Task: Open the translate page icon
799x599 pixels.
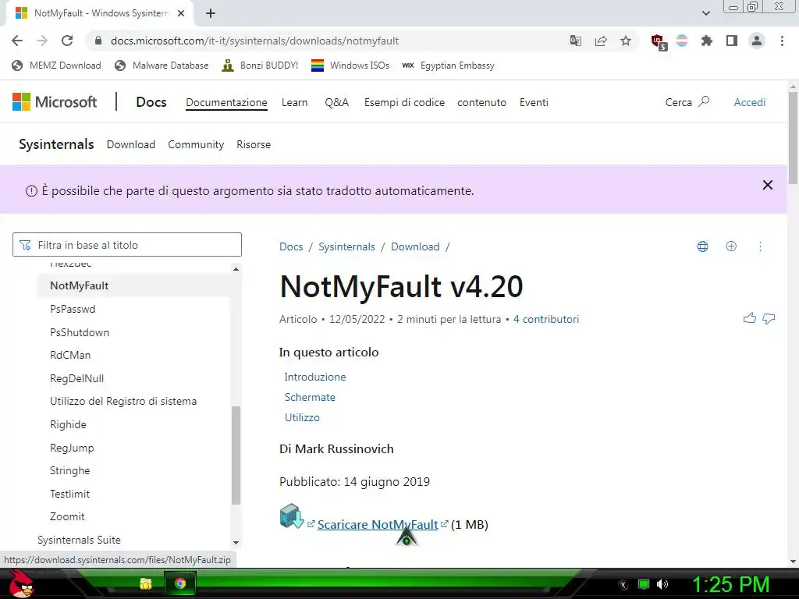Action: point(576,41)
